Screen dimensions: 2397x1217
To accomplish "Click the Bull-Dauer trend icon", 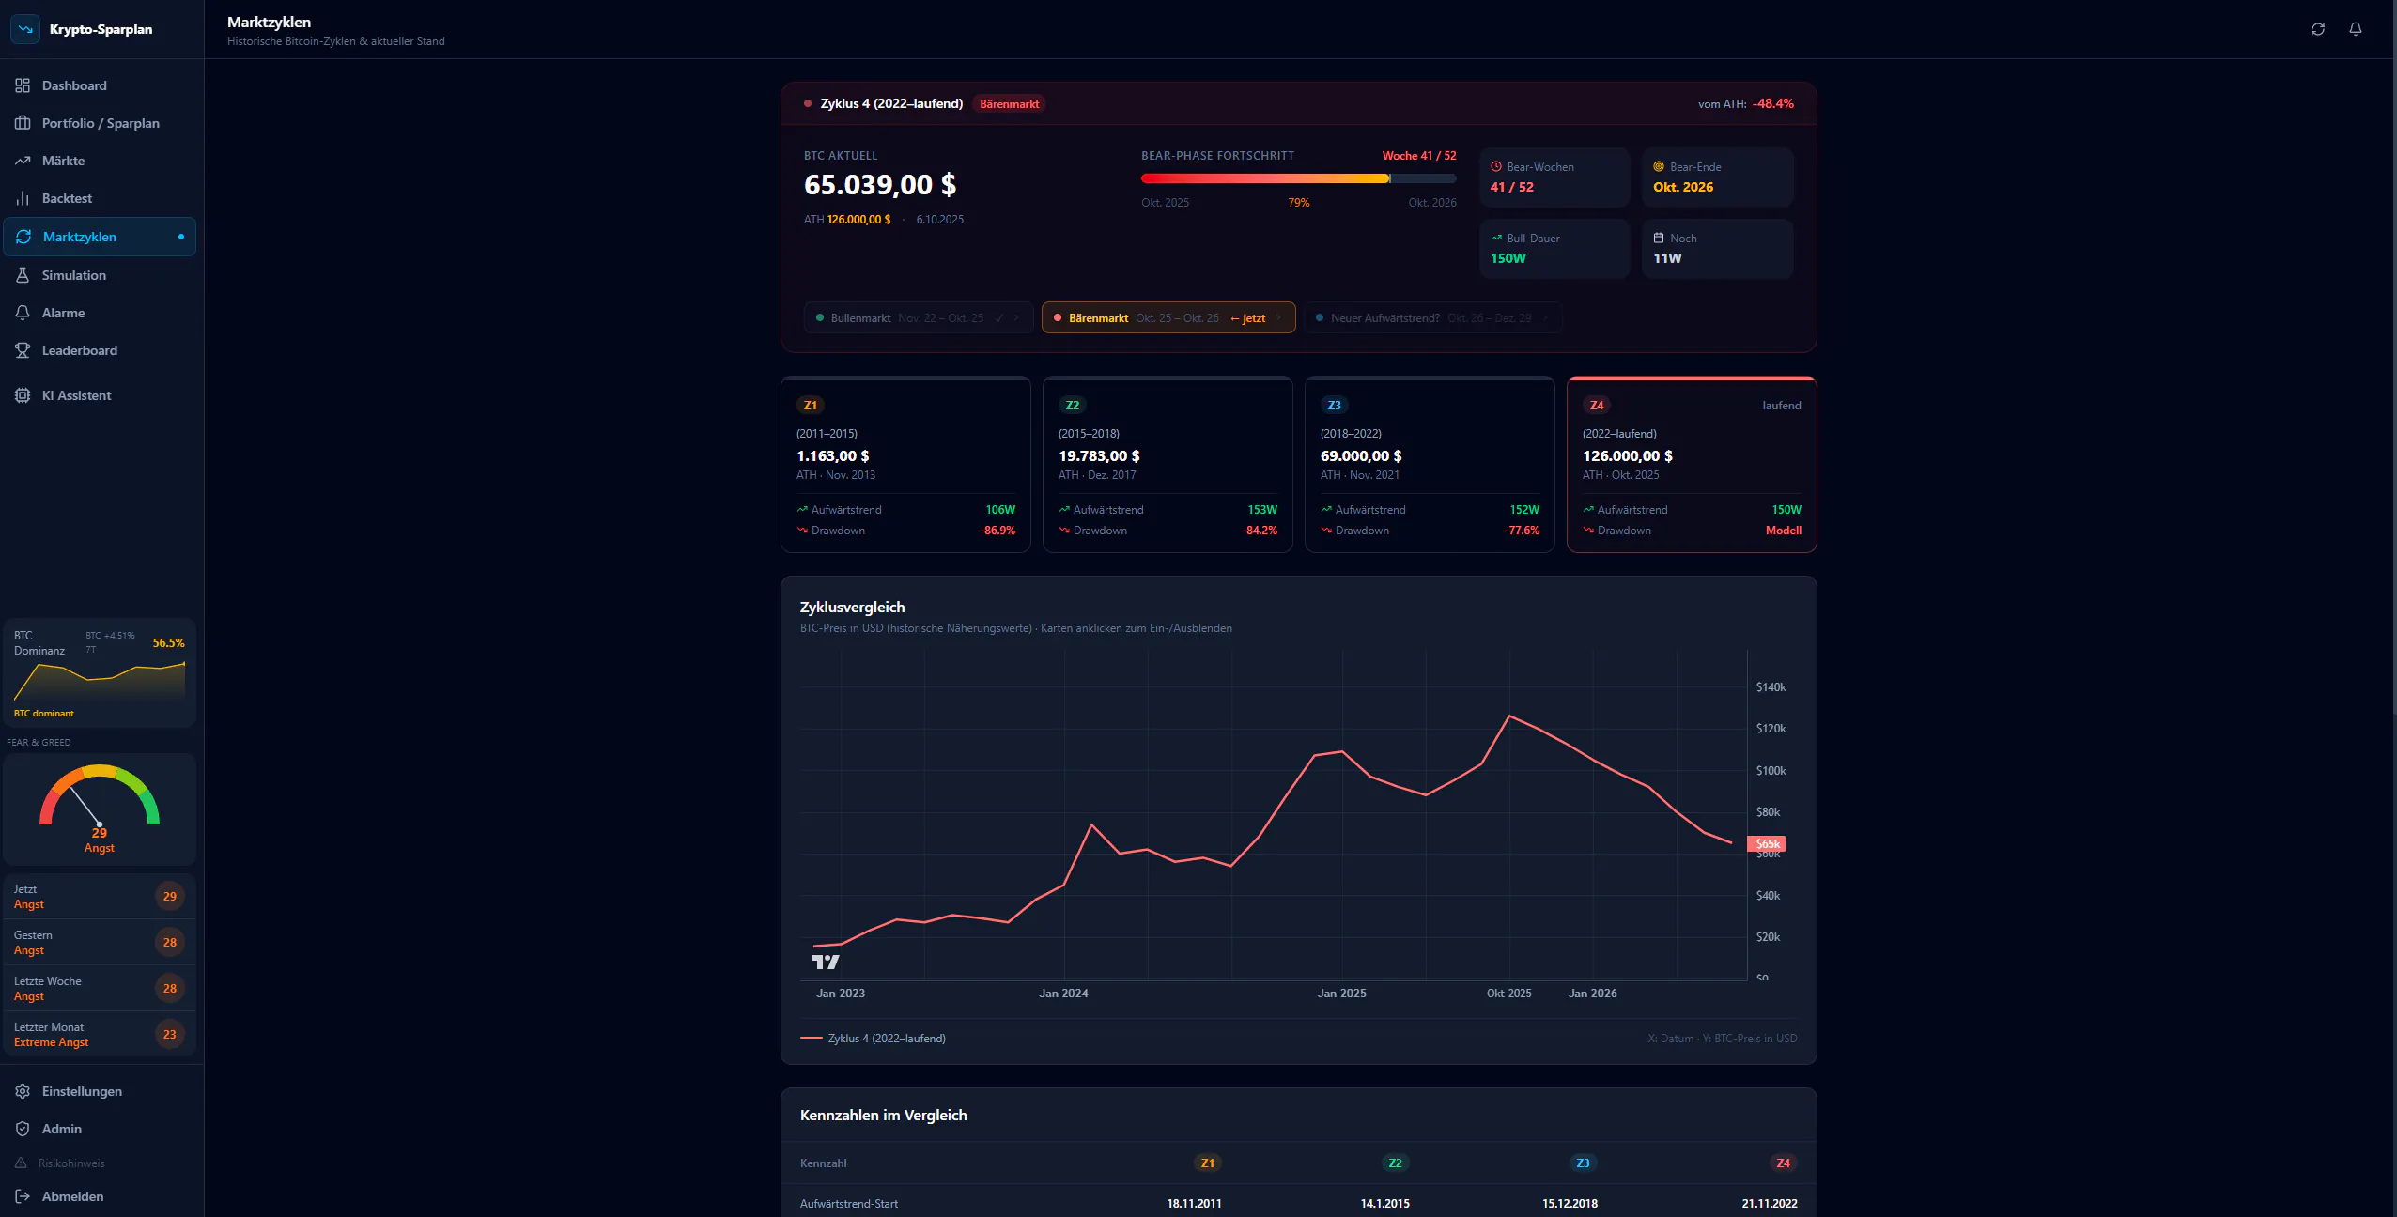I will coord(1496,238).
